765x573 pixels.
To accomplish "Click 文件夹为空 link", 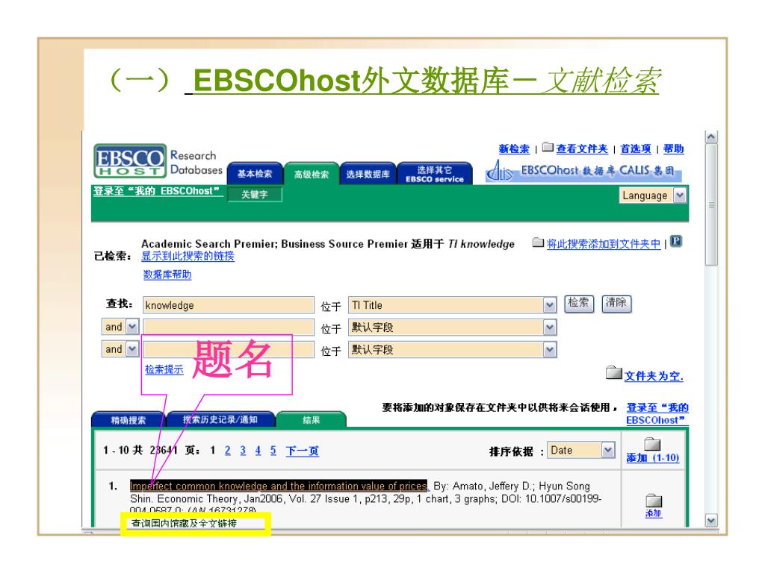I will [654, 376].
